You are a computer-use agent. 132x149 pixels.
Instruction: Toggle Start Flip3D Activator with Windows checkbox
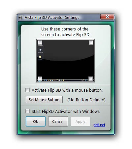[x=27, y=111]
